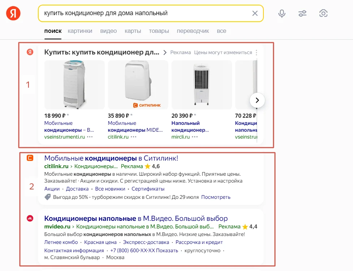Expand the truncated ad title Купить: купить кондиционер
Viewport: 353px width, 271px height.
pos(101,52)
